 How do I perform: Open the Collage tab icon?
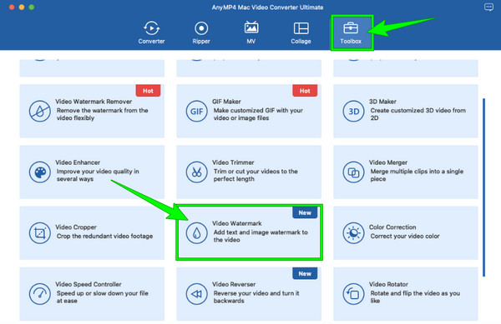tap(301, 28)
